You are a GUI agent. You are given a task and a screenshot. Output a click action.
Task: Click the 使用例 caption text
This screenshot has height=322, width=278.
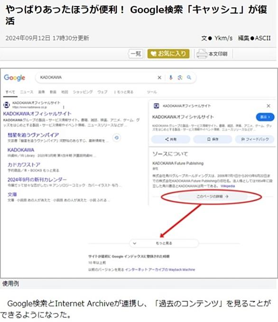(x=10, y=284)
